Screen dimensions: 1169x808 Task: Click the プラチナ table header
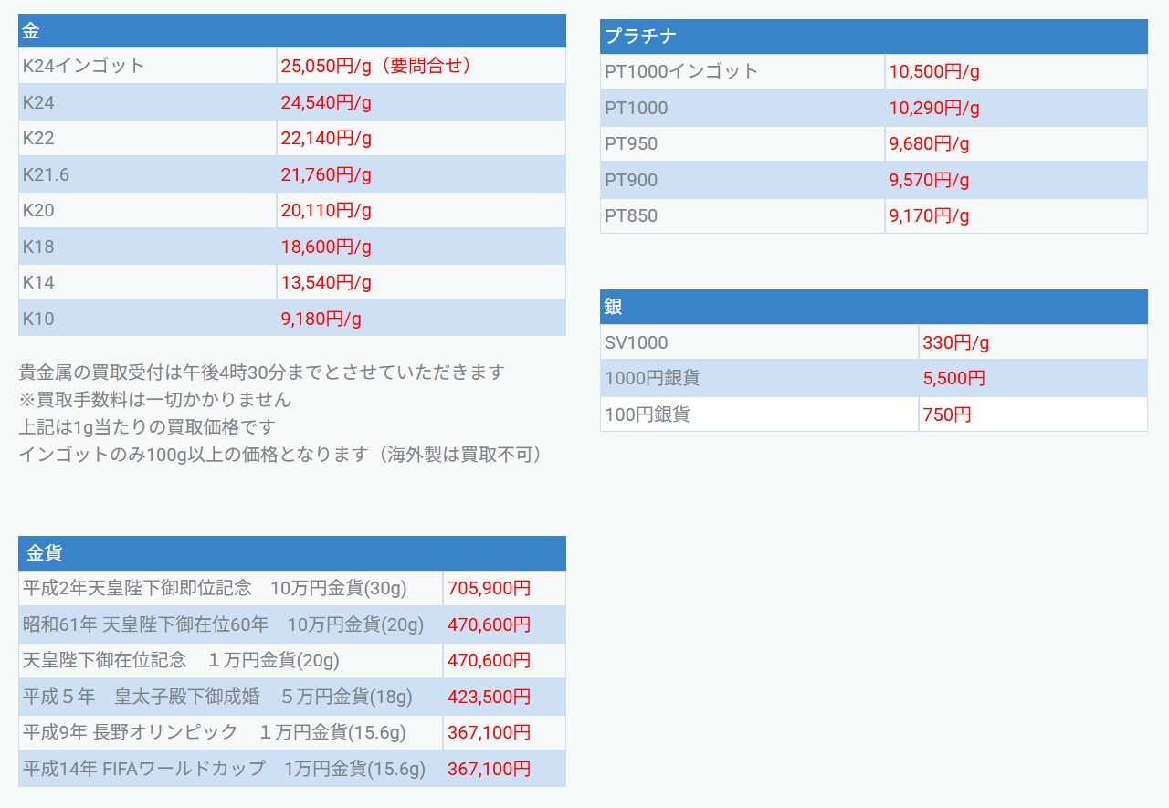[x=874, y=37]
